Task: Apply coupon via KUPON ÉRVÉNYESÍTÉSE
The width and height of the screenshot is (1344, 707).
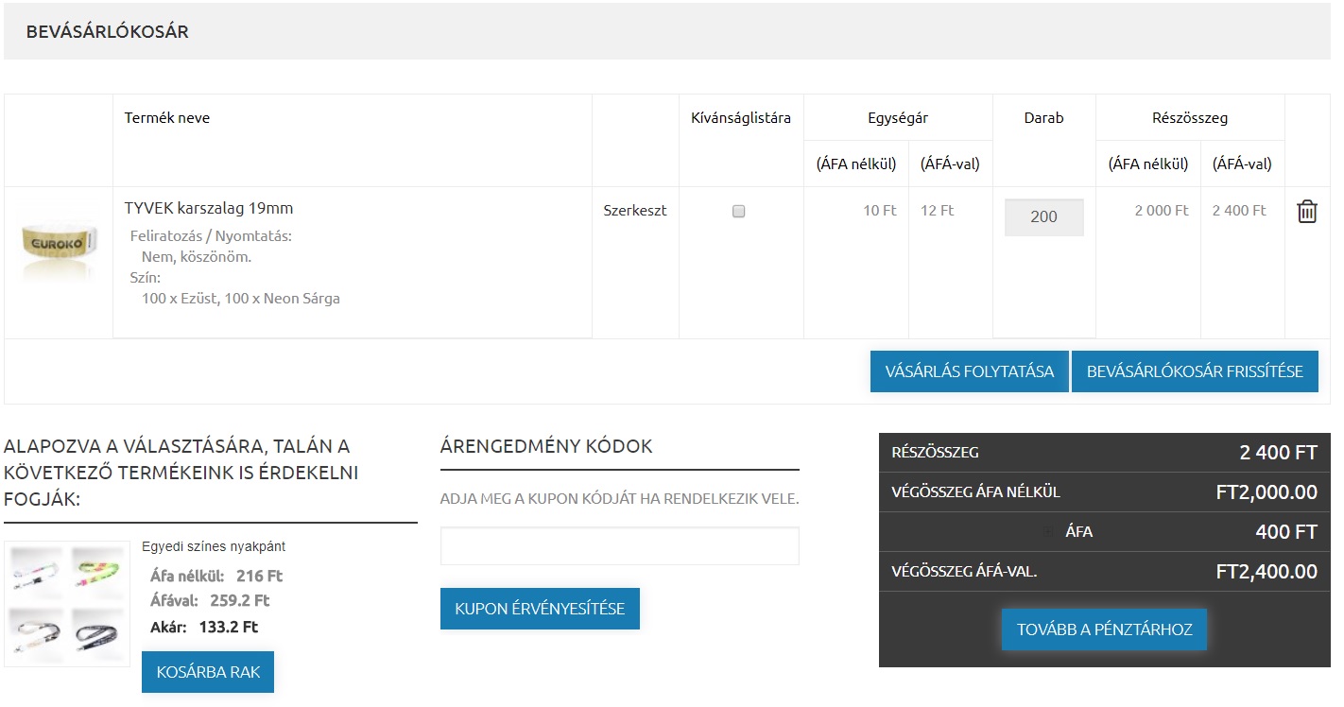Action: 540,609
